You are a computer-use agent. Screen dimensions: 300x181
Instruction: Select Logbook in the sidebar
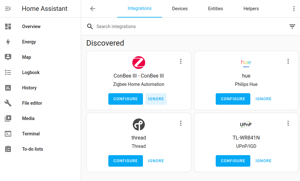[40, 72]
